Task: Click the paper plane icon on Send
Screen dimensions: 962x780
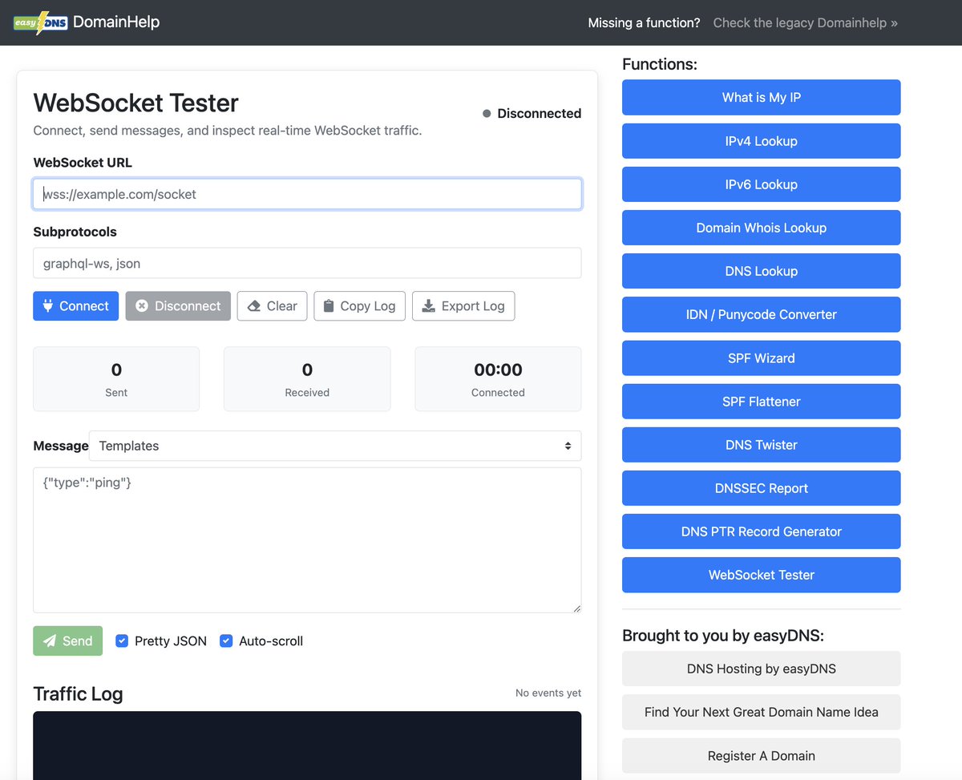Action: pos(50,641)
